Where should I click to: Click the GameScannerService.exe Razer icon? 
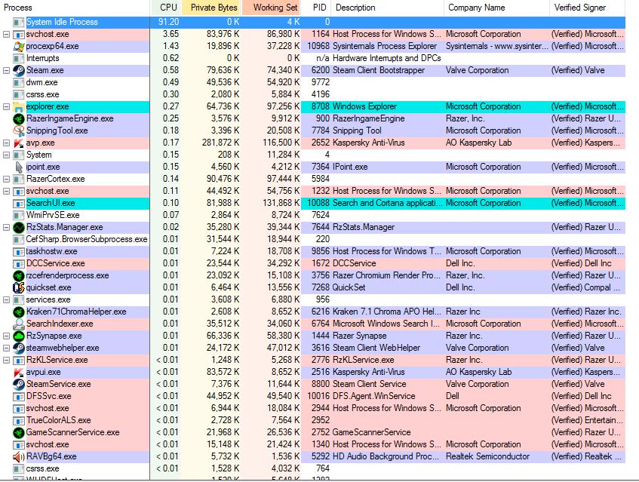tap(19, 432)
